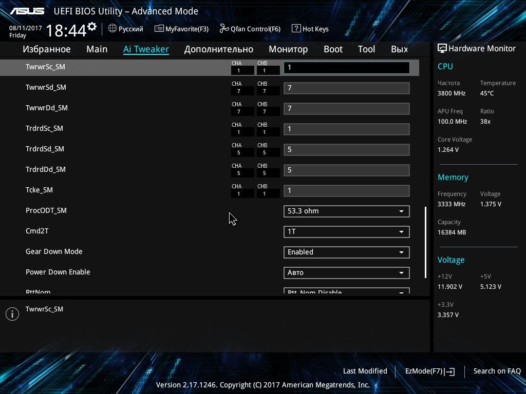Open the ProcODT_SM 53.3 ohm dropdown

pyautogui.click(x=347, y=211)
